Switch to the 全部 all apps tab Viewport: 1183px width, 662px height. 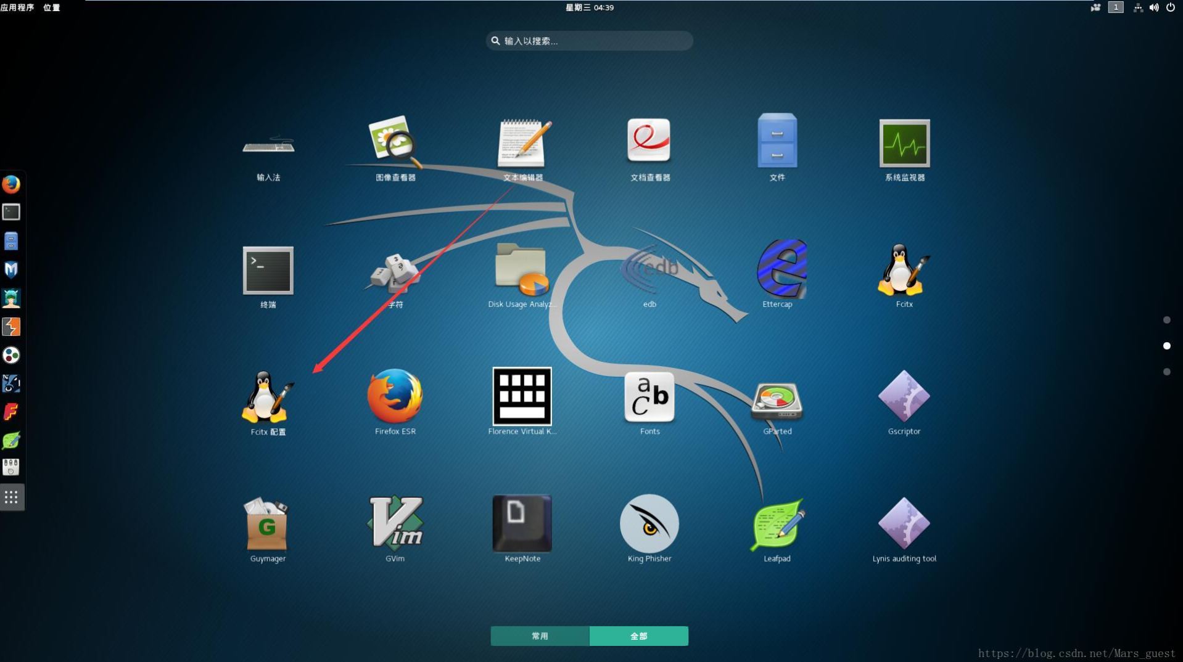pos(639,636)
